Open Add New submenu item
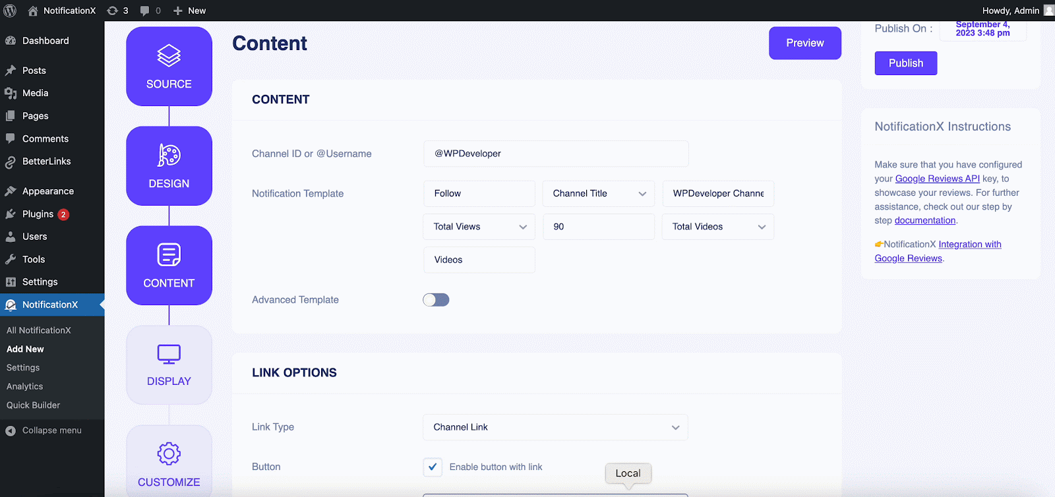Screen dimensions: 1055x497 [x=25, y=349]
